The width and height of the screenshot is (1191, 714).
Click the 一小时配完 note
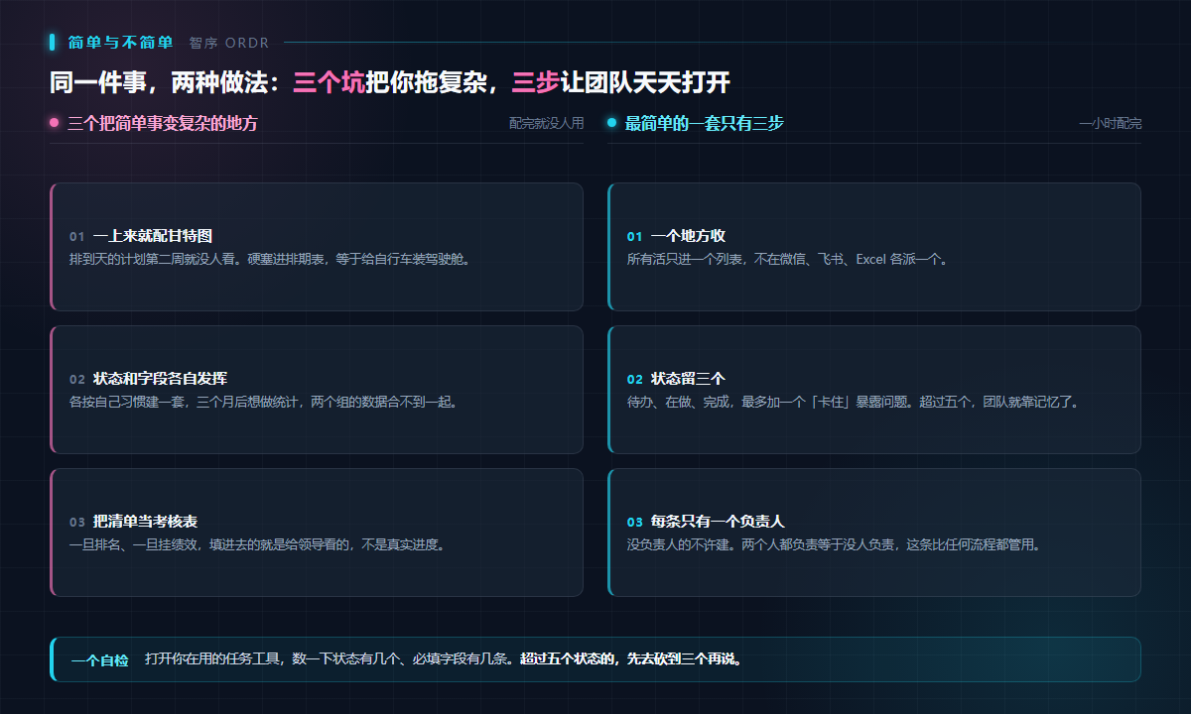click(x=1110, y=124)
